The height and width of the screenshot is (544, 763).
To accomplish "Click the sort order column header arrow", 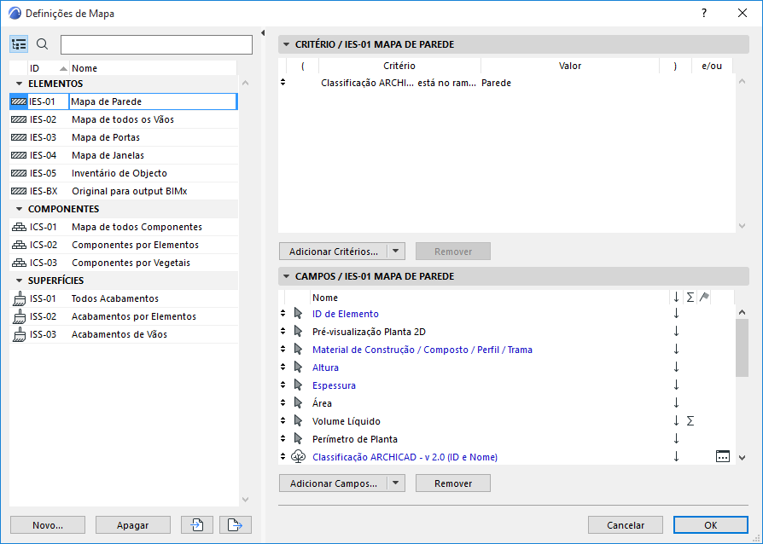I will [676, 297].
